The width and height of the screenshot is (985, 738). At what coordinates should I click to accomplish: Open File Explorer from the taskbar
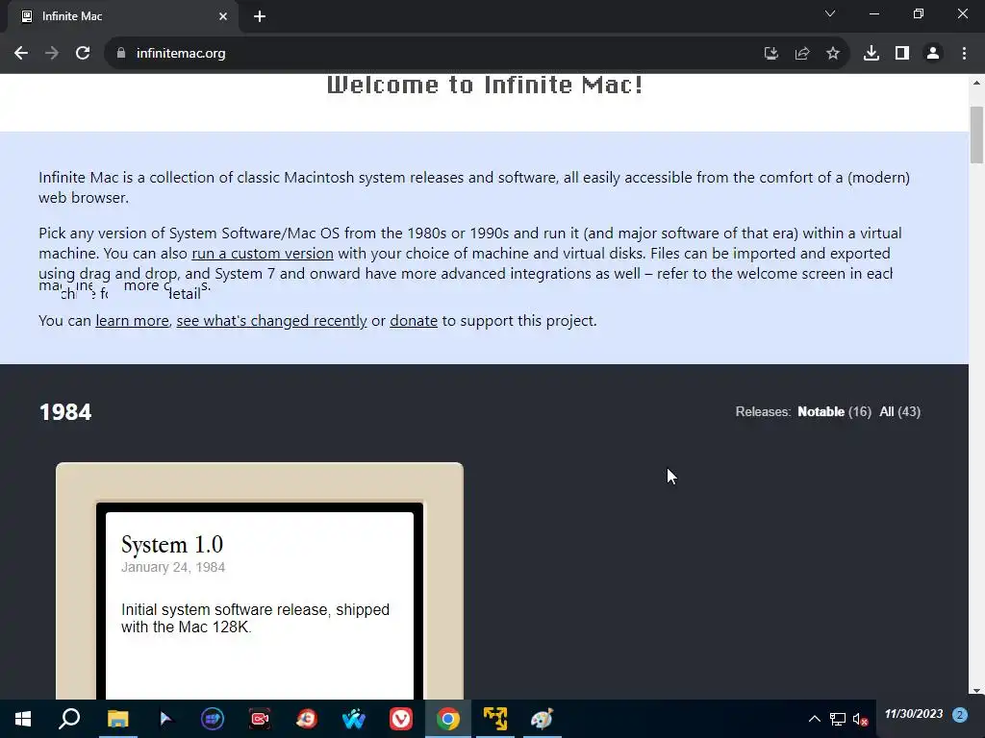pyautogui.click(x=117, y=719)
